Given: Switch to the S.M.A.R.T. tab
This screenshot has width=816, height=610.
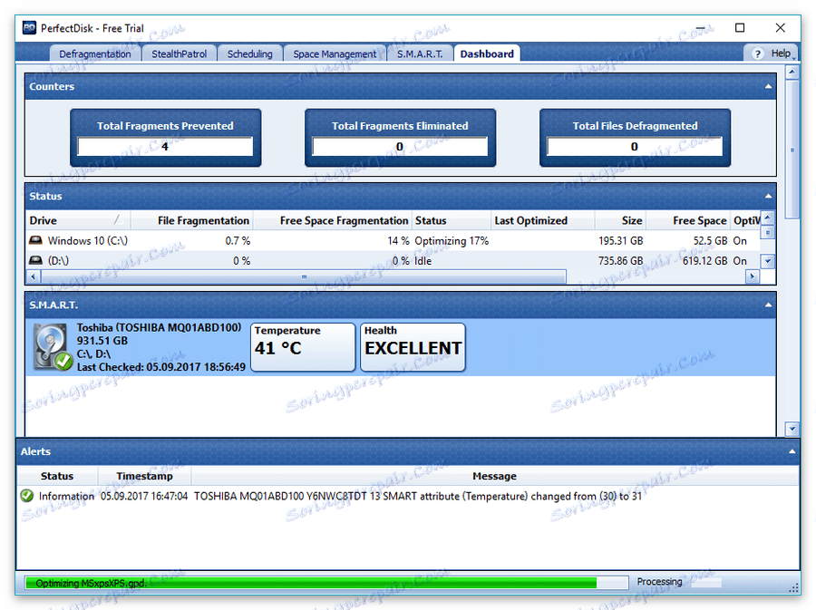Looking at the screenshot, I should click(420, 53).
